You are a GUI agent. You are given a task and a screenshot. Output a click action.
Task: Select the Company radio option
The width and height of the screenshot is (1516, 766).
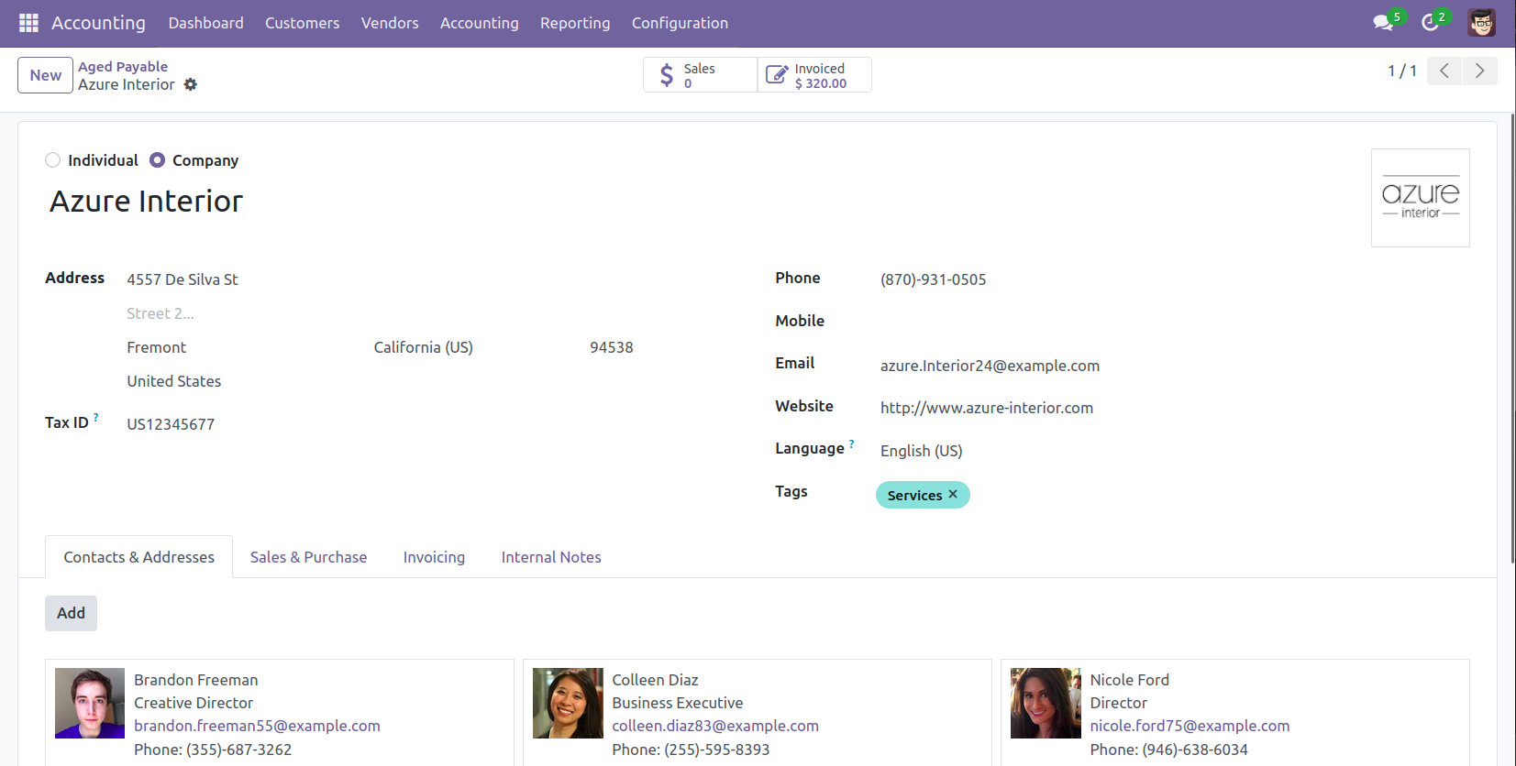158,160
